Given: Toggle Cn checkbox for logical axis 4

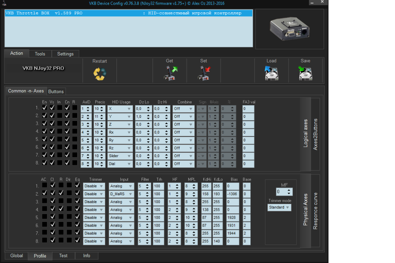Looking at the screenshot, I should (x=67, y=131).
